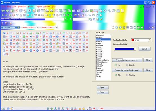156x111 pixels.
Task: Click the blue Progress Bar Color swatch
Action: coord(124,49)
